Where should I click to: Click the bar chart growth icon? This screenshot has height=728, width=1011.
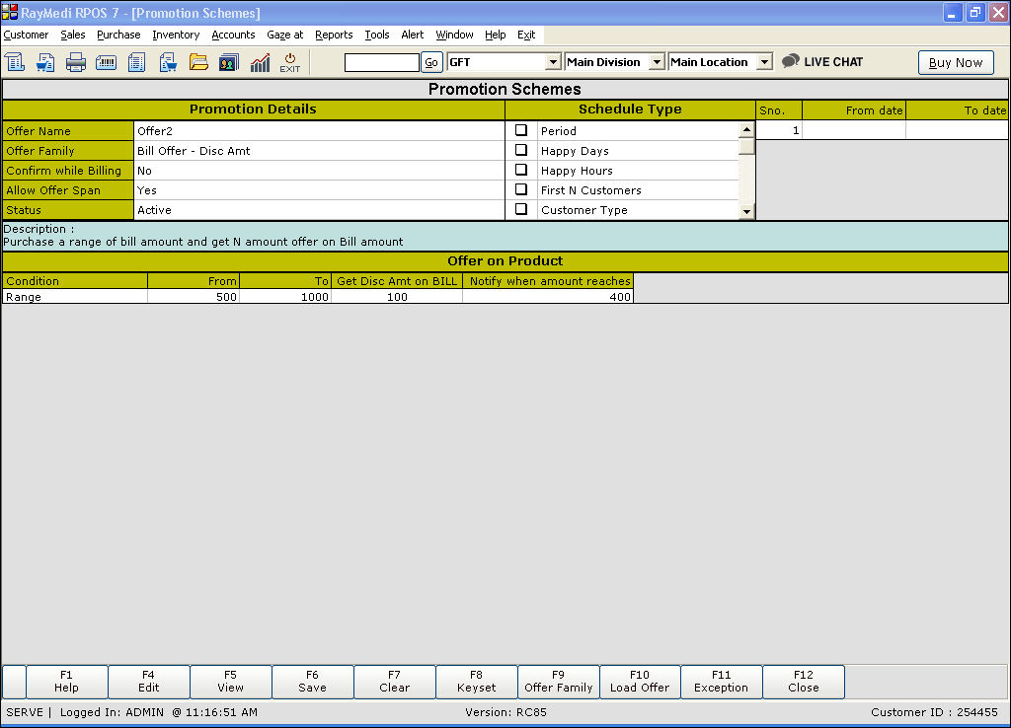pyautogui.click(x=260, y=62)
